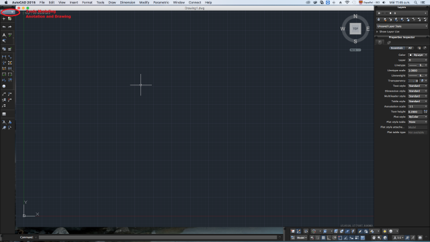Select the Multiline Text 'A' tool
Viewport: 430px width, 242px height.
coord(4,35)
